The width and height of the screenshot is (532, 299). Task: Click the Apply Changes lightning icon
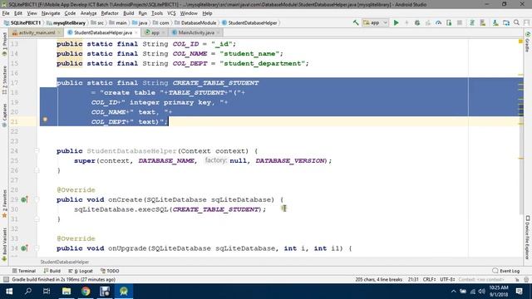[x=406, y=22]
